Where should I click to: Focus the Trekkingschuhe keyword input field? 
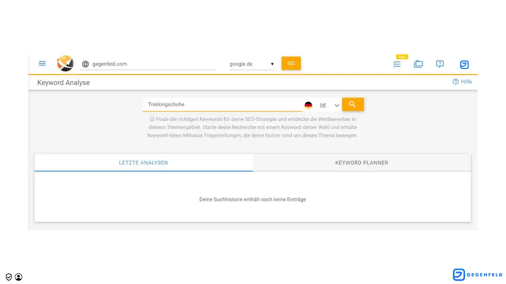(x=223, y=105)
